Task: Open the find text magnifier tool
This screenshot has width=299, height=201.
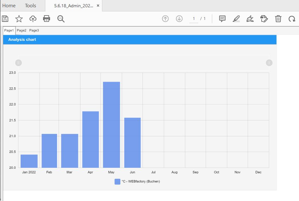Action: point(61,19)
